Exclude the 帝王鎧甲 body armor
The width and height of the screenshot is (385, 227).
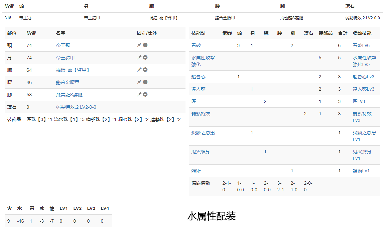145,57
